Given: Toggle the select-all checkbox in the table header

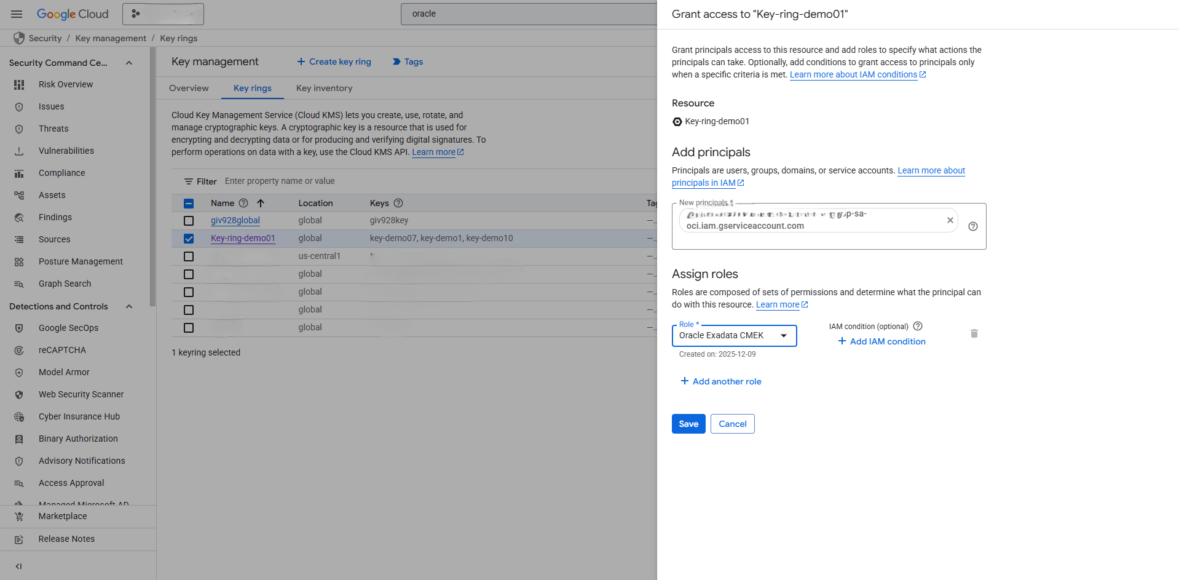Looking at the screenshot, I should [x=188, y=203].
